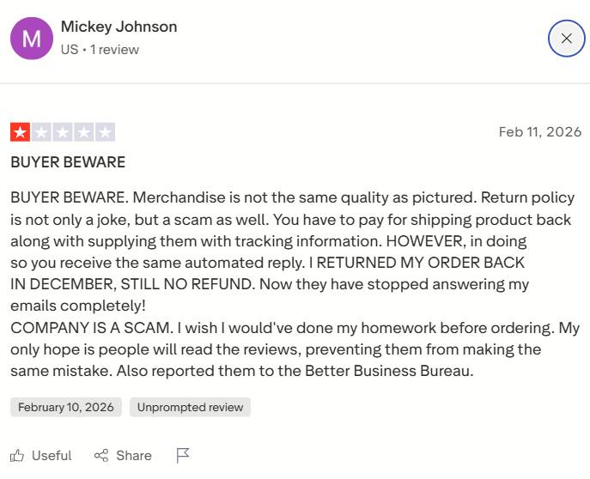
Task: Click the fifth gray star
Action: pos(106,132)
